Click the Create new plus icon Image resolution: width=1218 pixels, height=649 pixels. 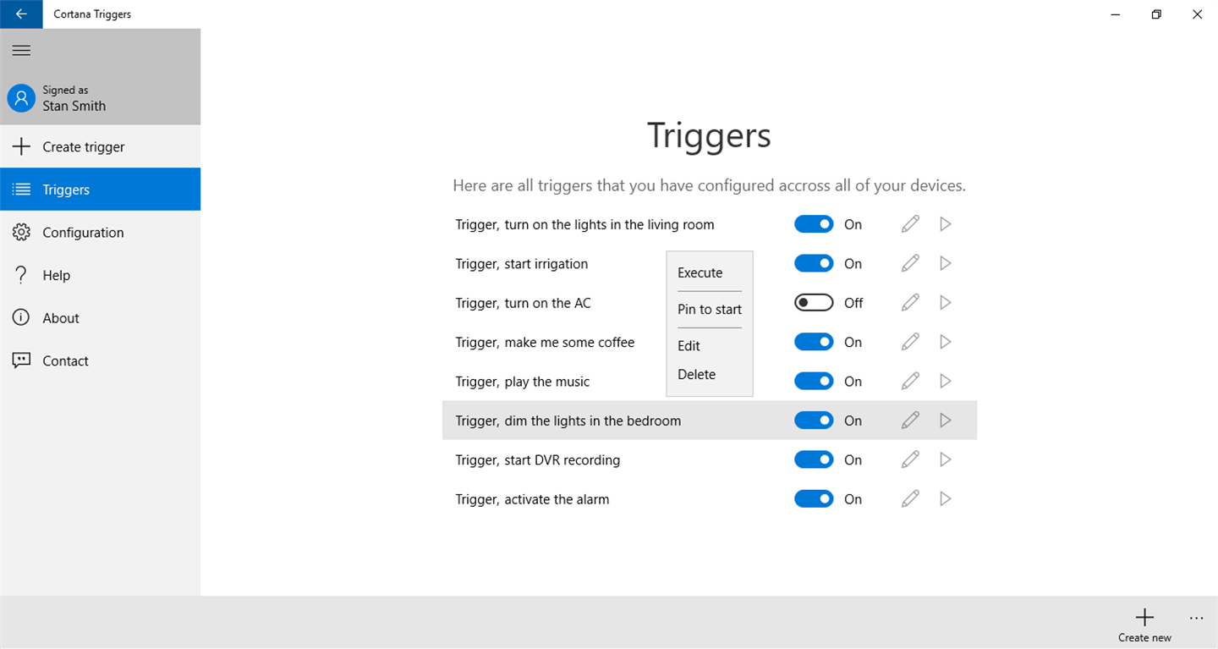click(x=1144, y=617)
